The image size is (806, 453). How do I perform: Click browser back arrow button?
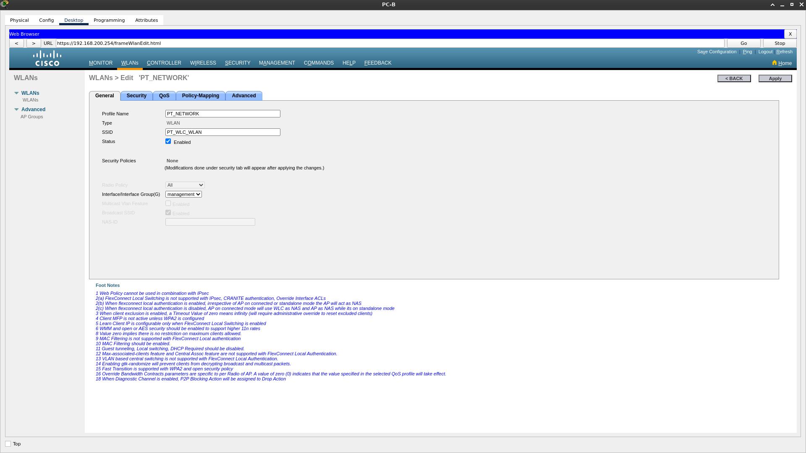[x=16, y=43]
